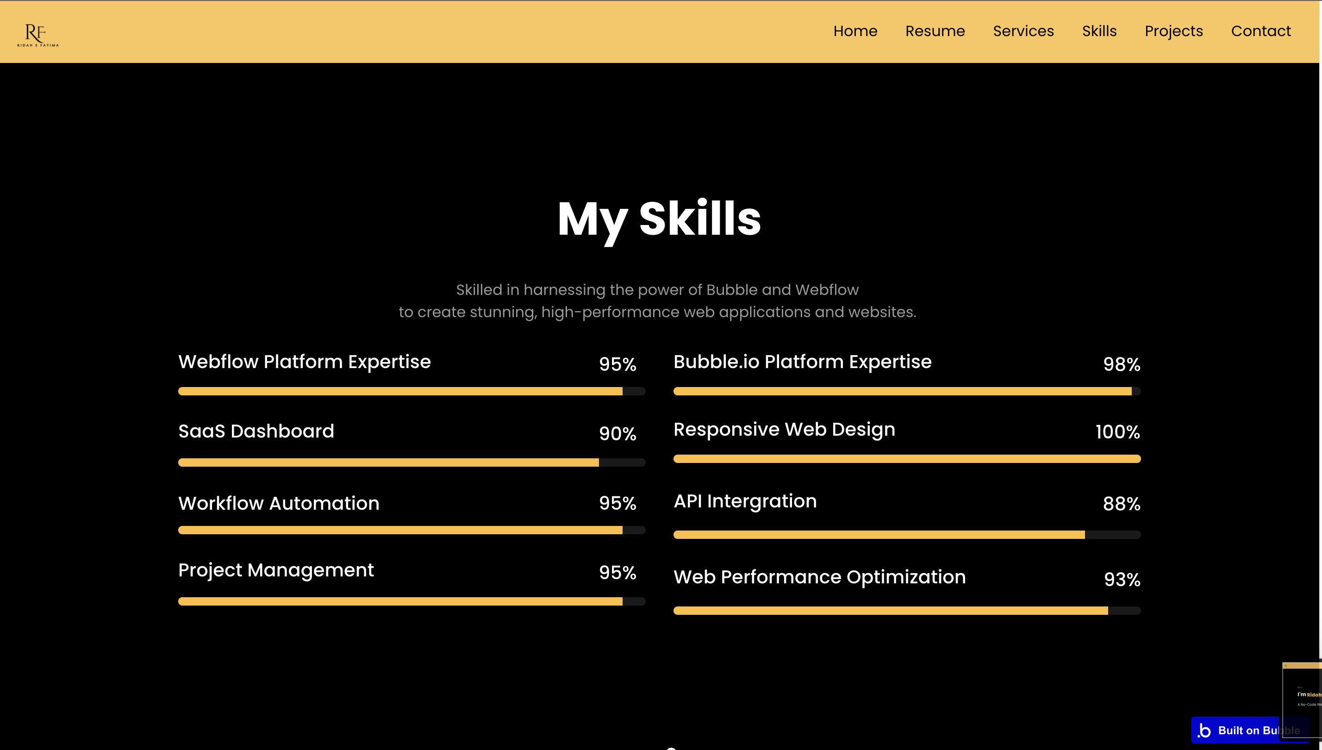Navigate to the Contact section
The height and width of the screenshot is (750, 1322).
pos(1261,31)
